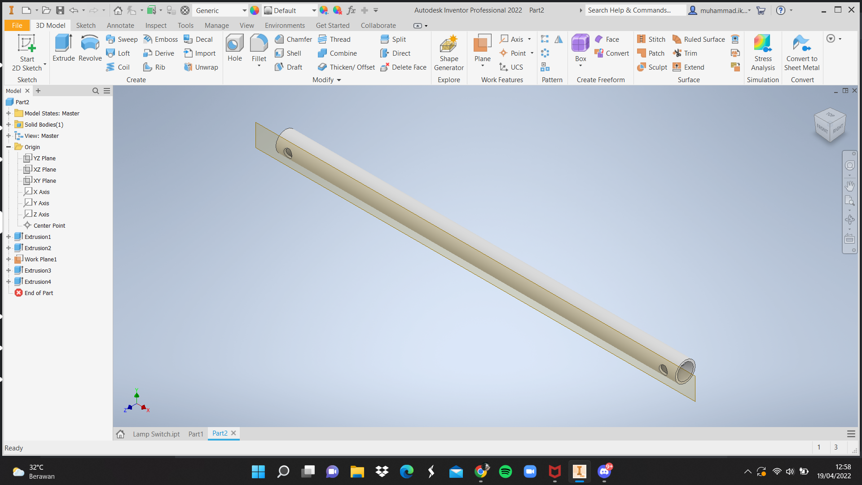
Task: Click the Thicken/ Offset button
Action: pyautogui.click(x=346, y=67)
